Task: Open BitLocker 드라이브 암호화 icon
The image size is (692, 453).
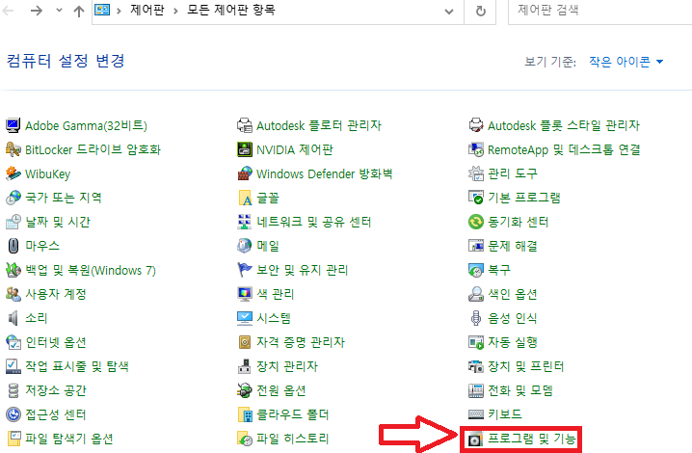Action: click(x=13, y=149)
